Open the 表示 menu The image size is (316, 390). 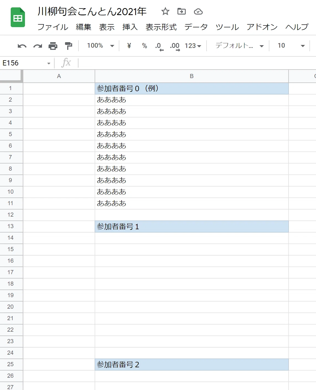pos(107,27)
